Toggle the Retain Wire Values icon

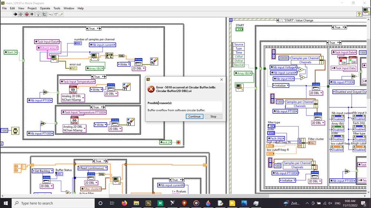coord(44,14)
